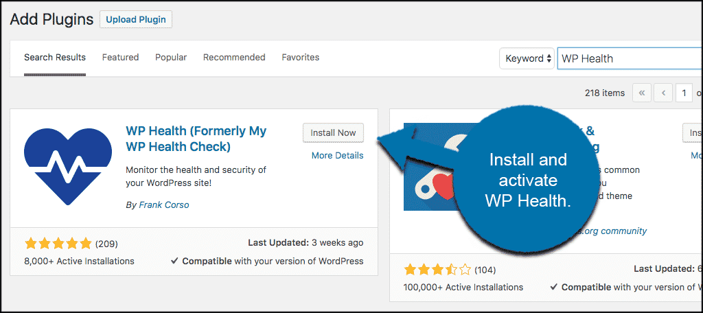Click the (209) review count text
This screenshot has height=313, width=703.
(x=106, y=244)
